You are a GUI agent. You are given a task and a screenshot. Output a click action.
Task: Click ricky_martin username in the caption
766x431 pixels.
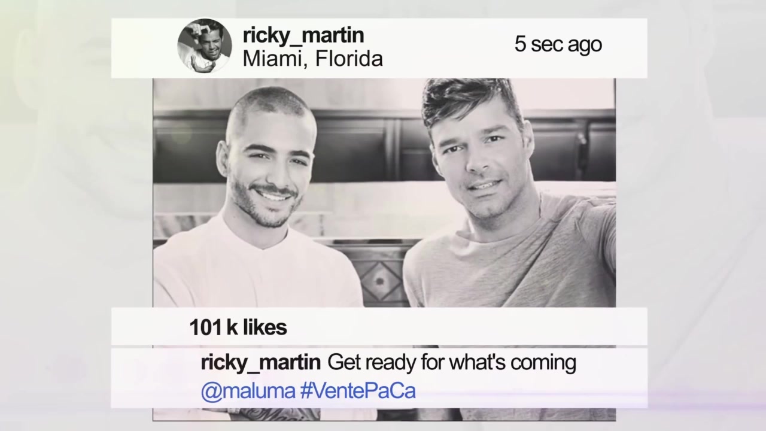coord(260,363)
